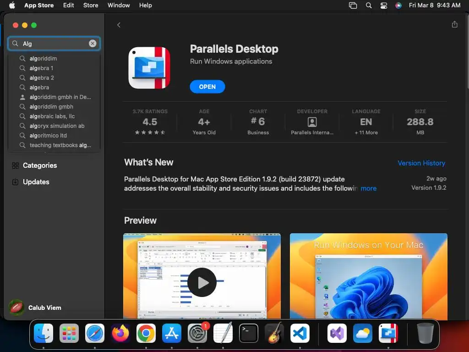Image resolution: width=469 pixels, height=352 pixels.
Task: Open Control Center in menu bar
Action: [x=384, y=5]
